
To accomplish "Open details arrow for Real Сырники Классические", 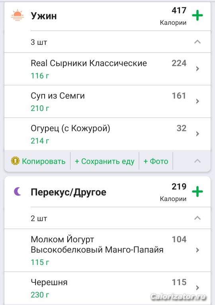I will pyautogui.click(x=197, y=68).
